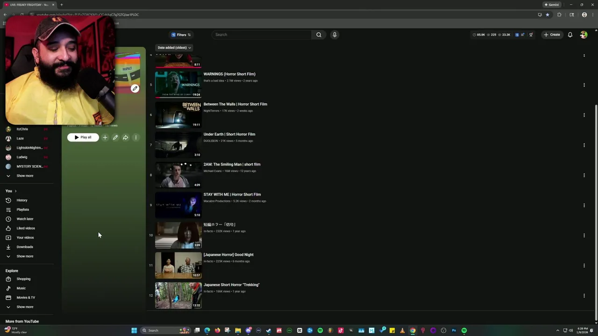The width and height of the screenshot is (598, 336).
Task: Open Japanese Short Horror "Trekking" title
Action: [231, 285]
